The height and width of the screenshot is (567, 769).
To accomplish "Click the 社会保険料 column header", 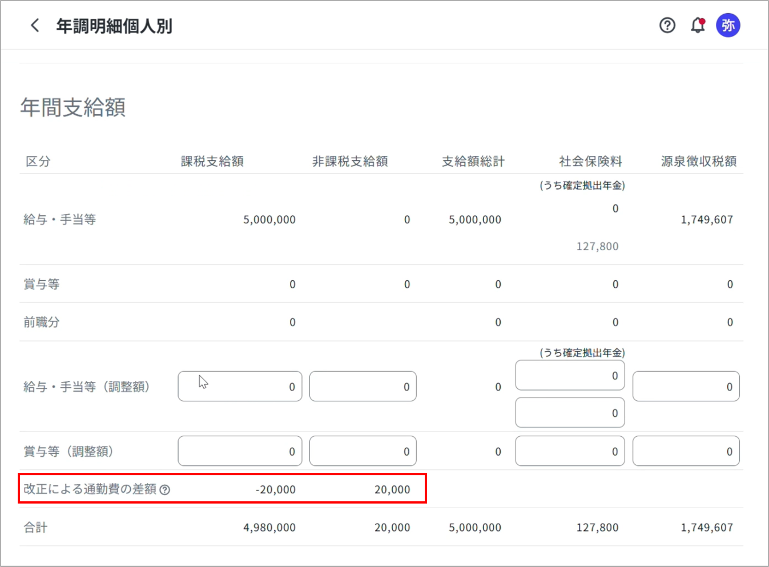I will pyautogui.click(x=590, y=162).
